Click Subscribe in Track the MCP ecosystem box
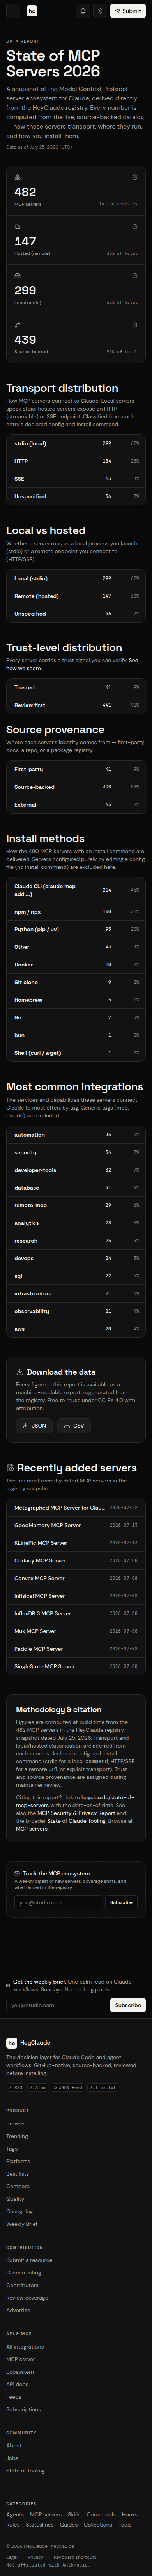Image resolution: width=152 pixels, height=2576 pixels. (x=121, y=1902)
